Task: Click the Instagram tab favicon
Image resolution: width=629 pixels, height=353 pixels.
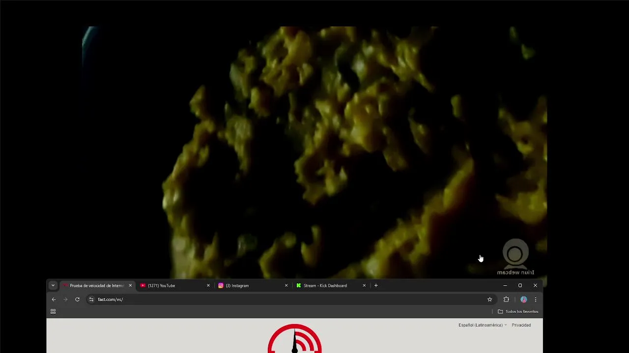Action: pyautogui.click(x=221, y=285)
